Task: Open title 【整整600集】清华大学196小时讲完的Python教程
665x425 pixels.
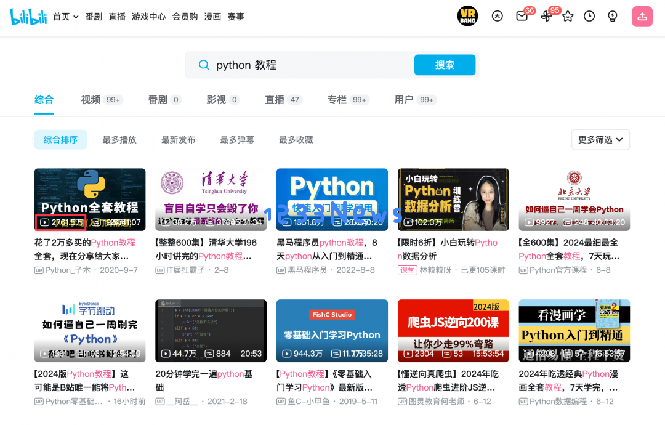Action: 206,249
